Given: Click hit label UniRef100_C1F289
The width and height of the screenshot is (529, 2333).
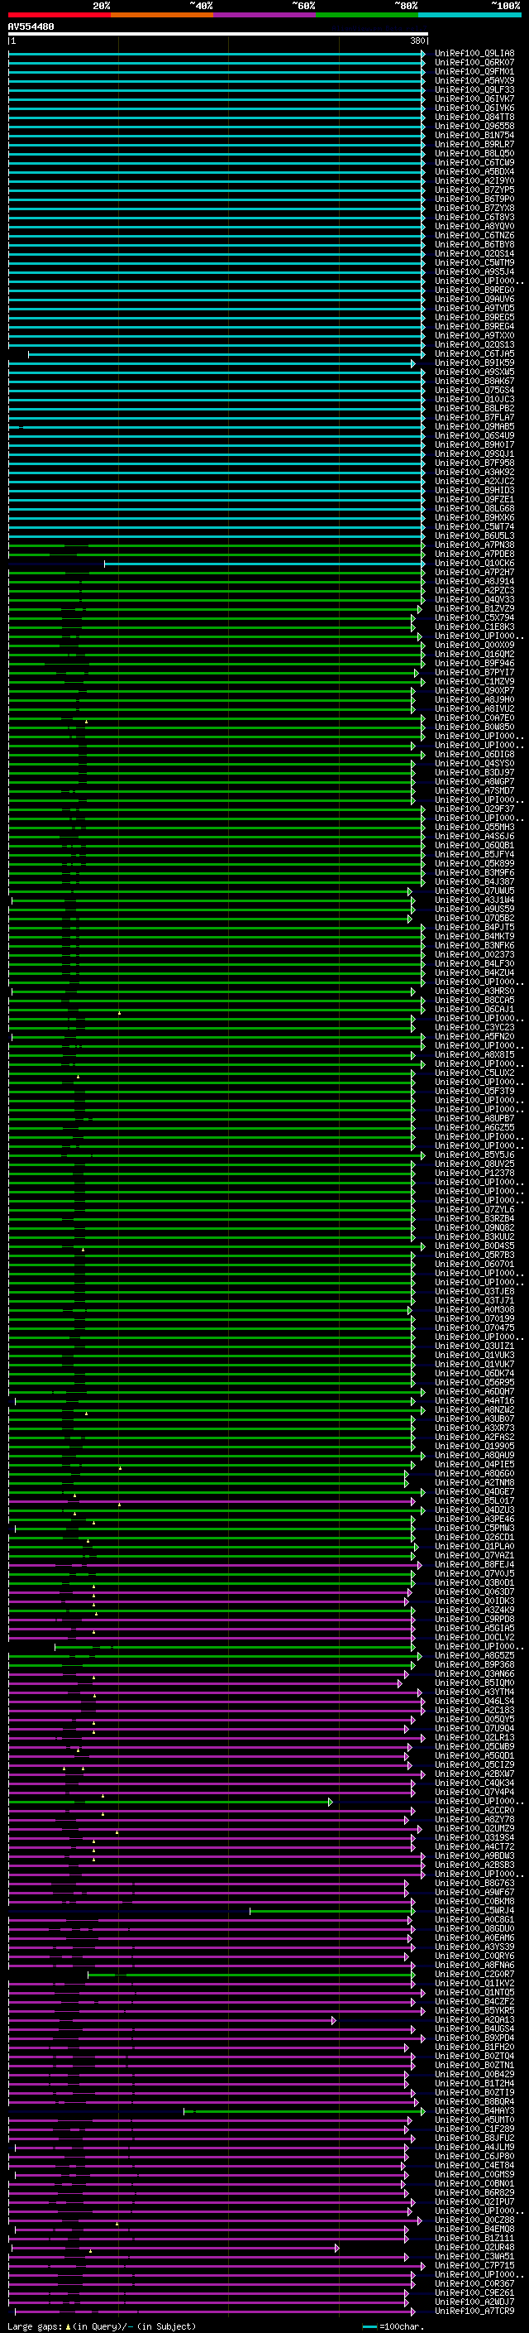Looking at the screenshot, I should click(x=474, y=2129).
